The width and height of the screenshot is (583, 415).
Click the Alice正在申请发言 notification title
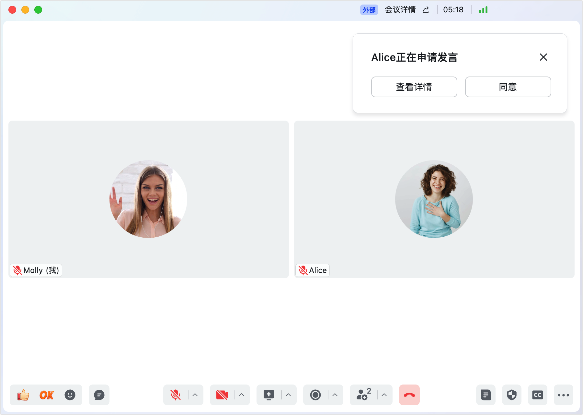(414, 57)
